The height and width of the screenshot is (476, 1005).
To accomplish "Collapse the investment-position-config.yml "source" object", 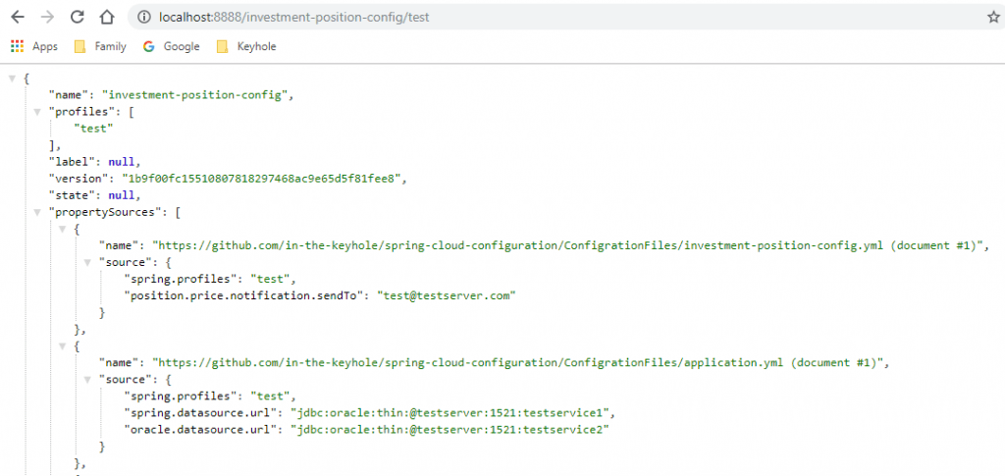I will coord(86,262).
